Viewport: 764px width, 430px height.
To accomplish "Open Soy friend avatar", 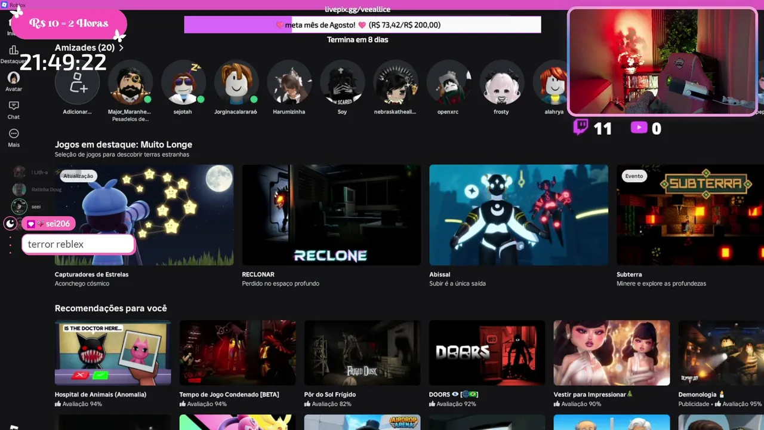I will tap(342, 82).
